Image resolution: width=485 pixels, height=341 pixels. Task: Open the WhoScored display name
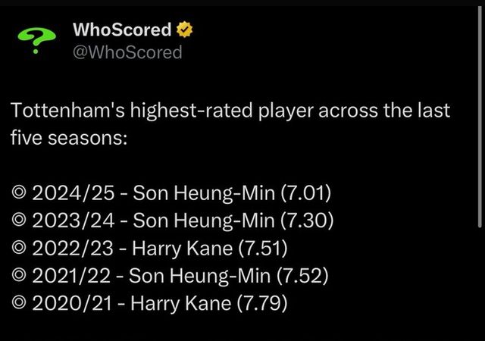(x=121, y=30)
